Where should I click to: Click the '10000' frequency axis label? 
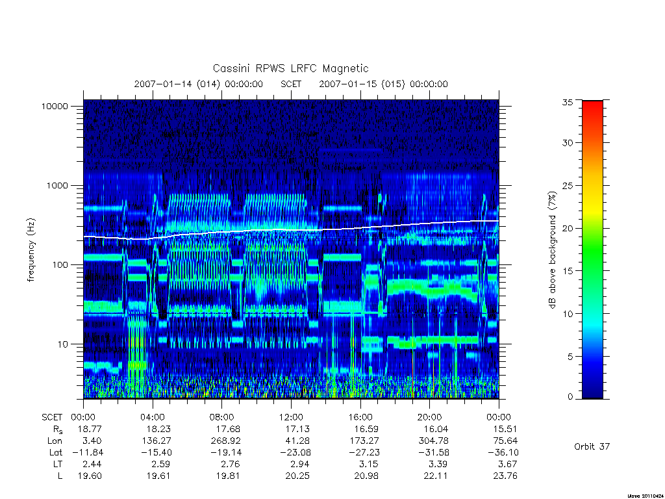(55, 106)
